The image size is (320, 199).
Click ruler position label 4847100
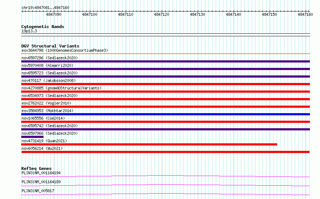click(x=90, y=14)
